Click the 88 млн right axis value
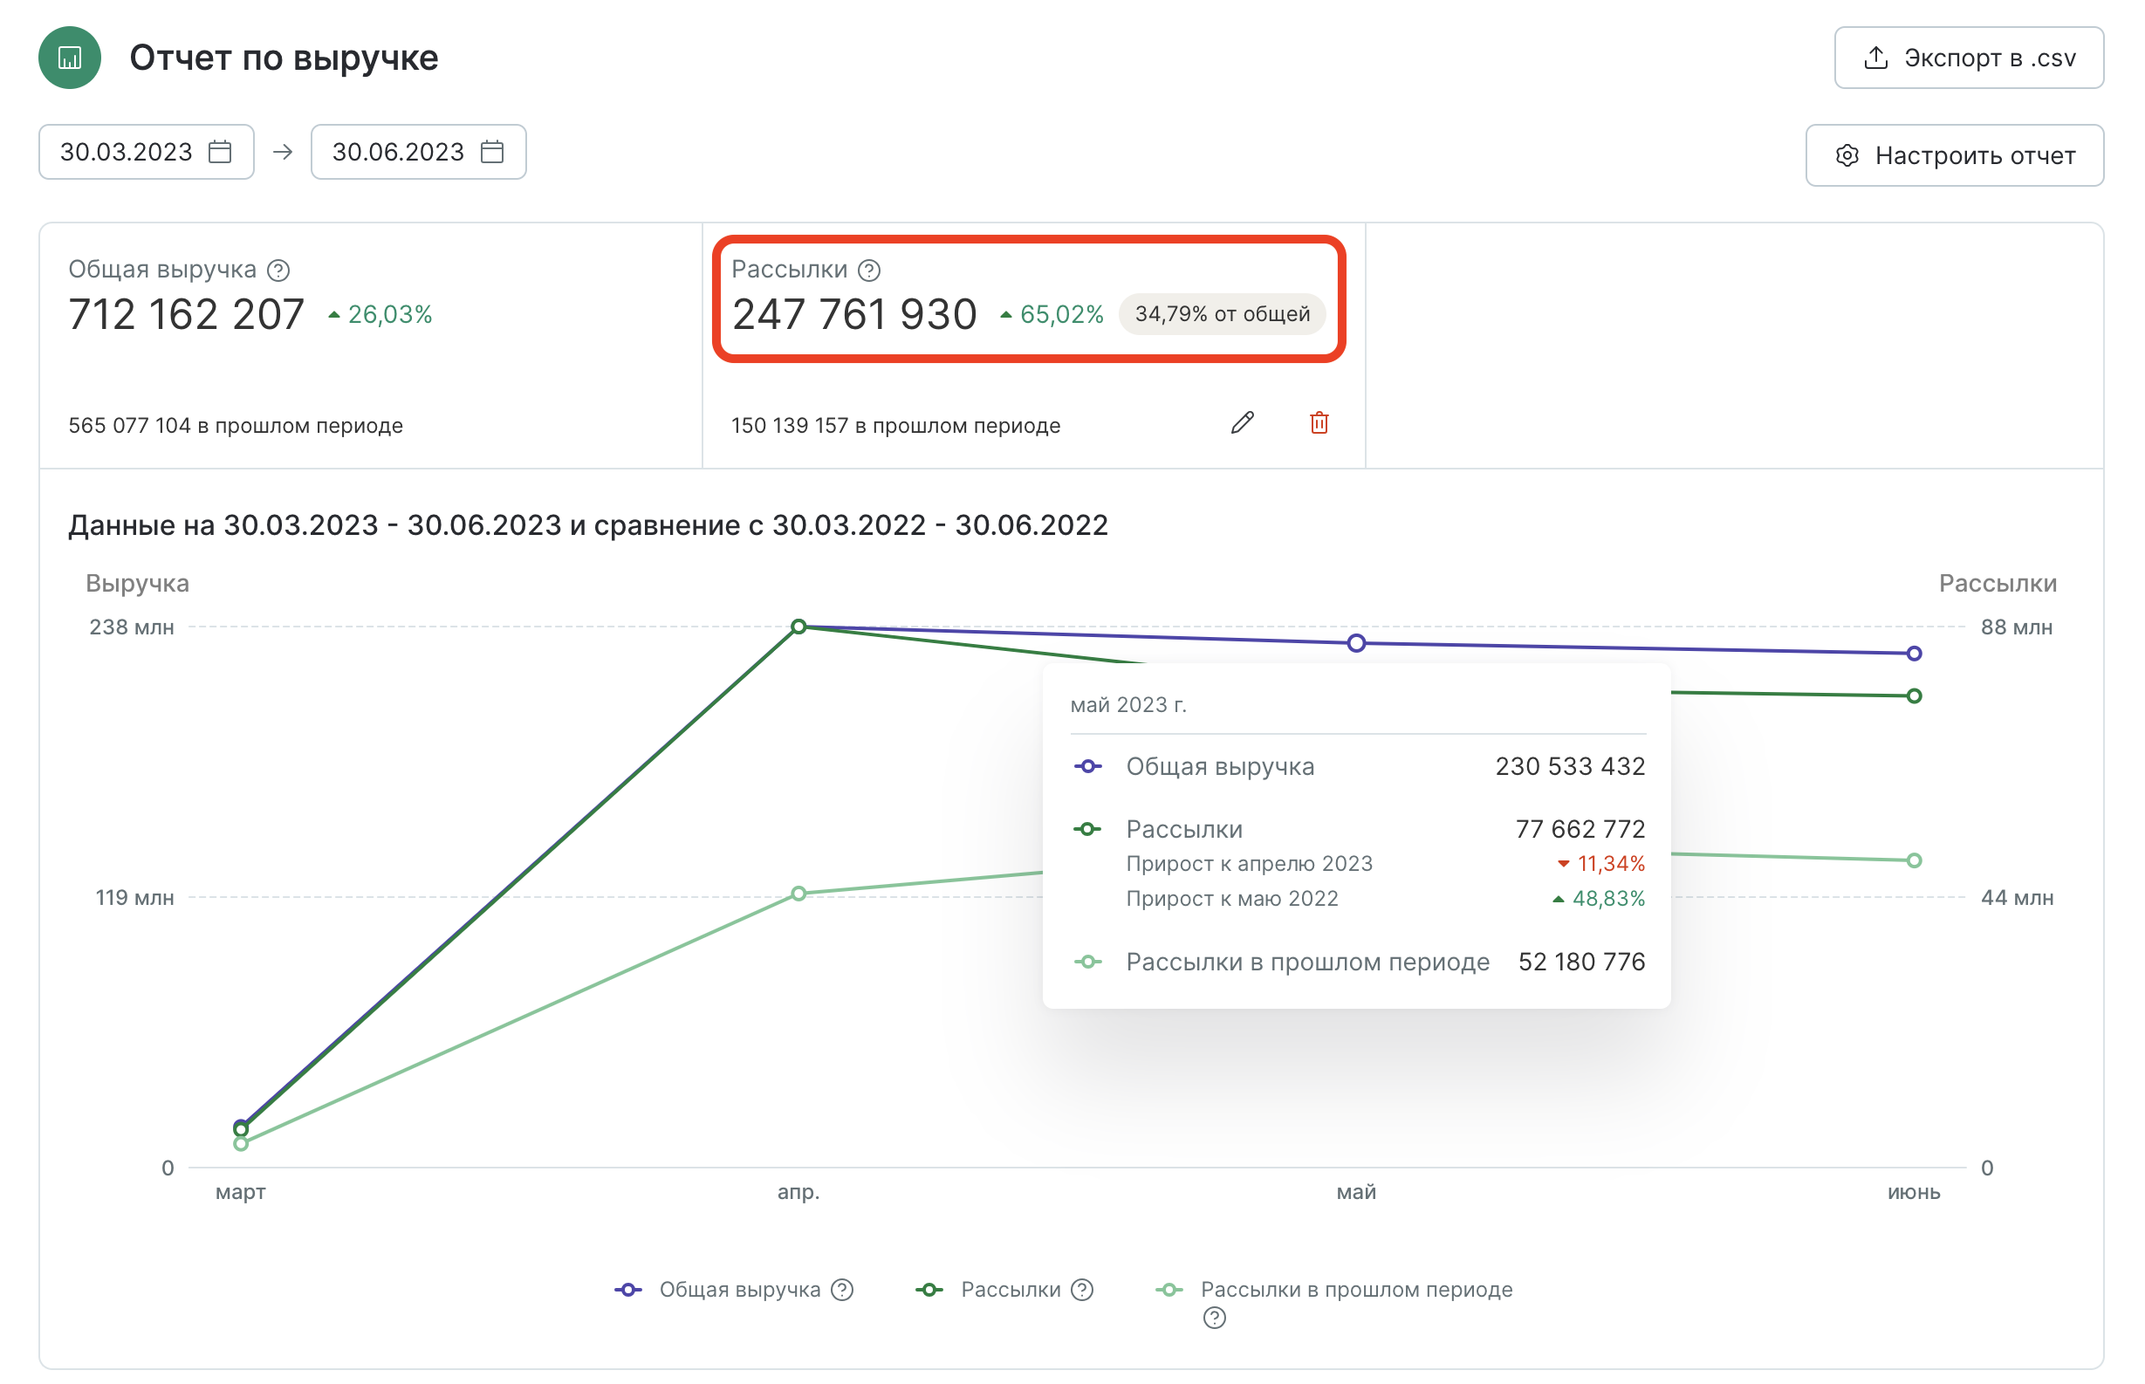 [2016, 627]
